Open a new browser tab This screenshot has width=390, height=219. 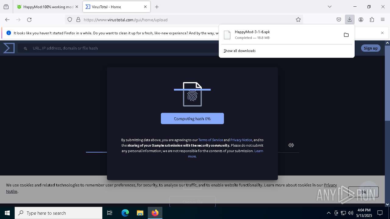157,7
